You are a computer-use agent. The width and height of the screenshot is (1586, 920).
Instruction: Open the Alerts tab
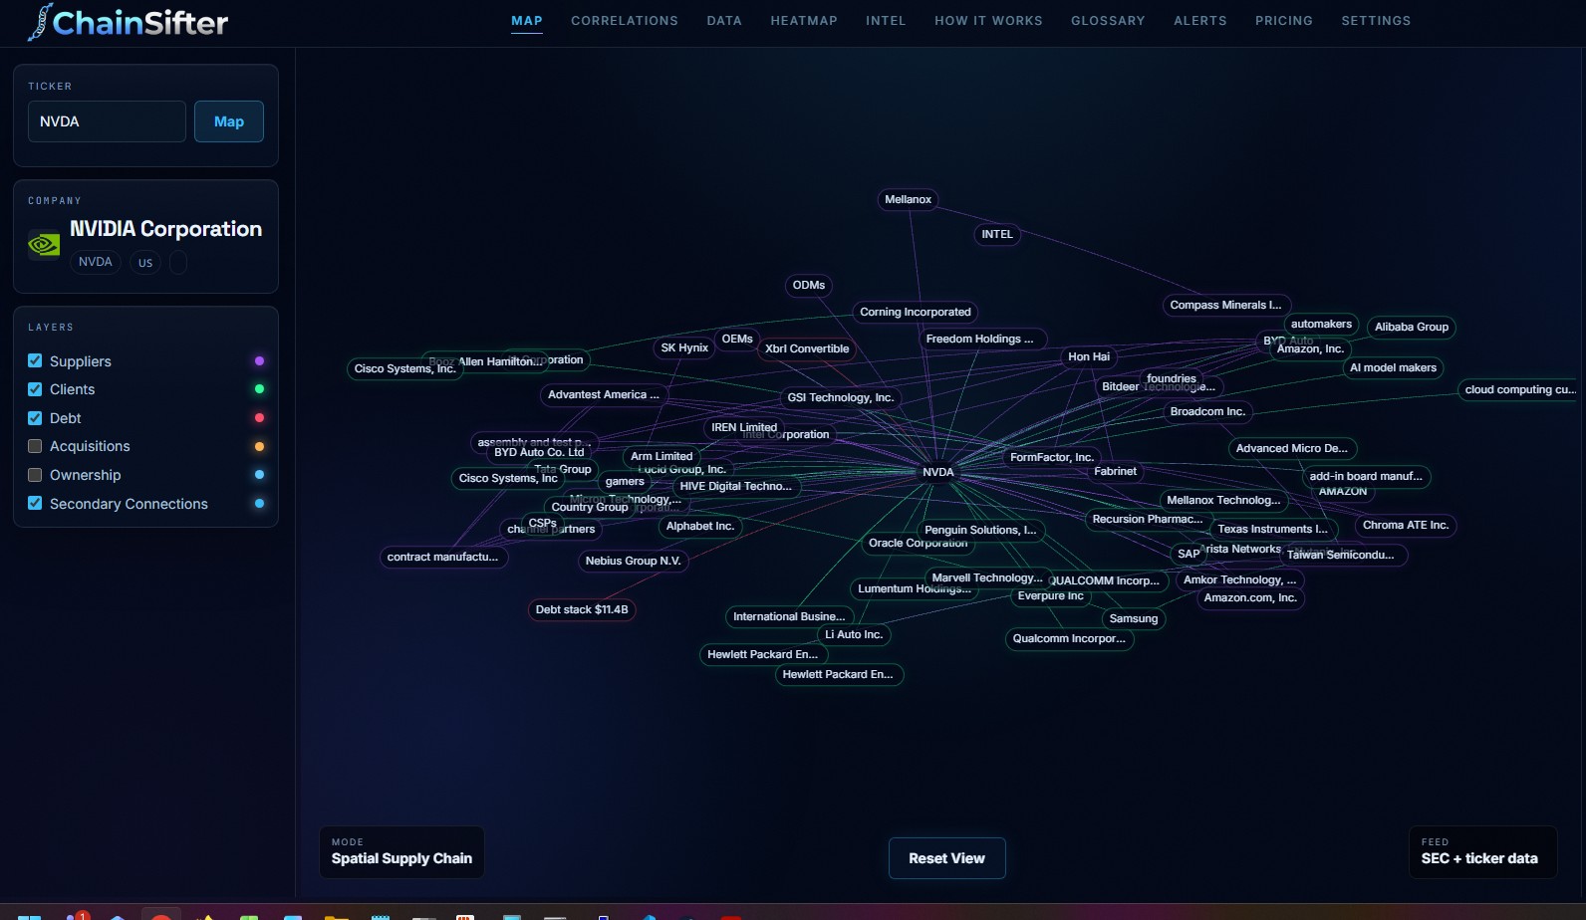(x=1200, y=21)
